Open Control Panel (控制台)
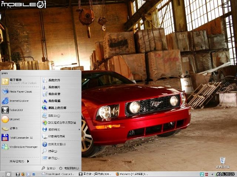Screen dimensions: 237x177 pyautogui.click(x=61, y=116)
